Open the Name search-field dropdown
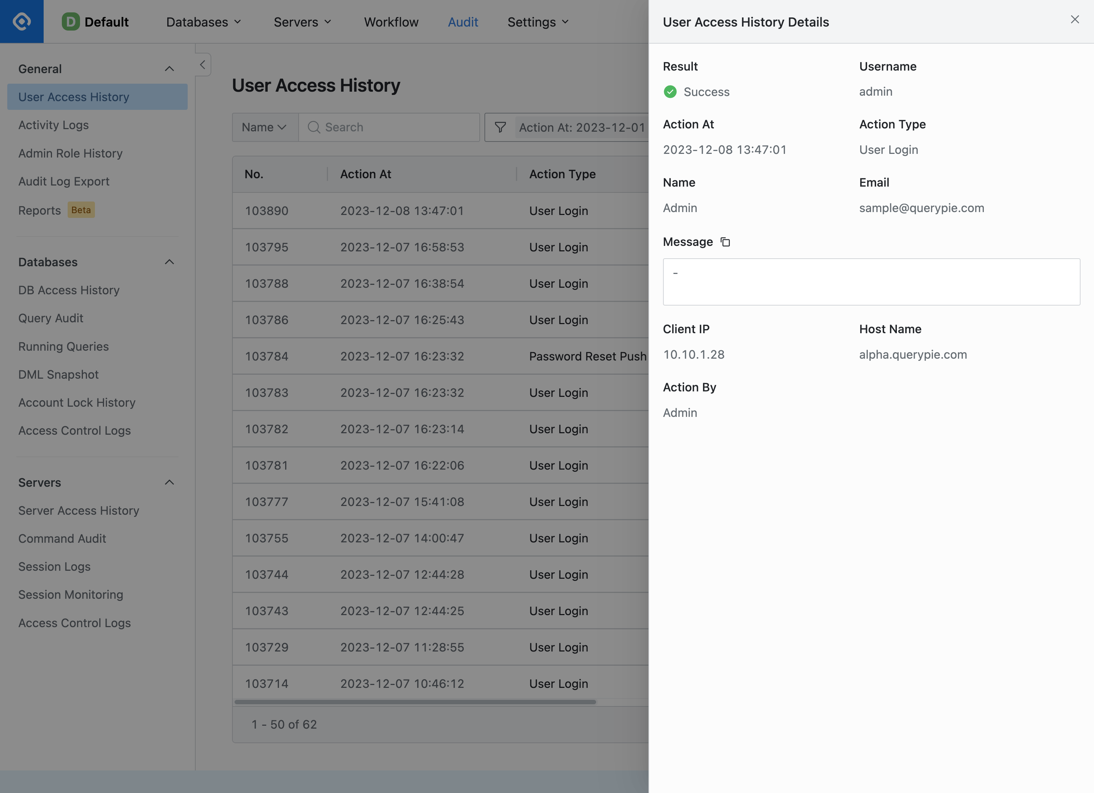1094x793 pixels. 265,127
